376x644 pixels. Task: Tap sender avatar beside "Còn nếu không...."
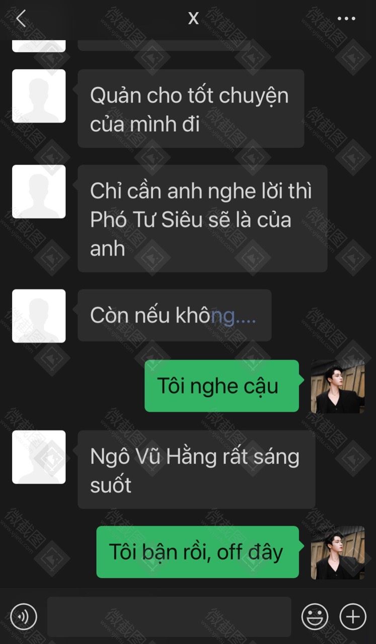(39, 316)
